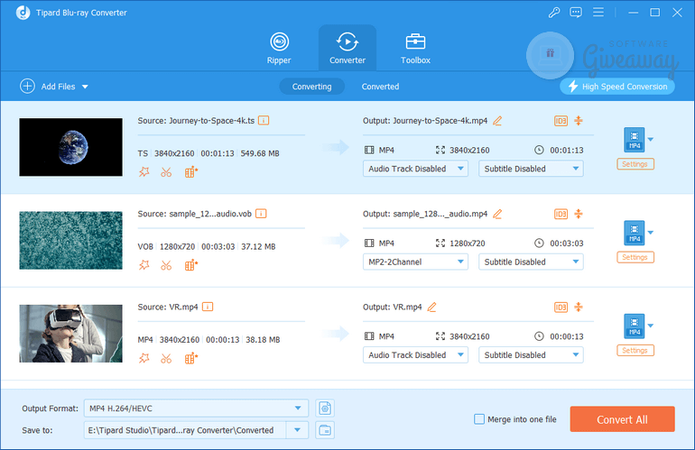Open effects wand for sample audio.vob

[x=144, y=265]
